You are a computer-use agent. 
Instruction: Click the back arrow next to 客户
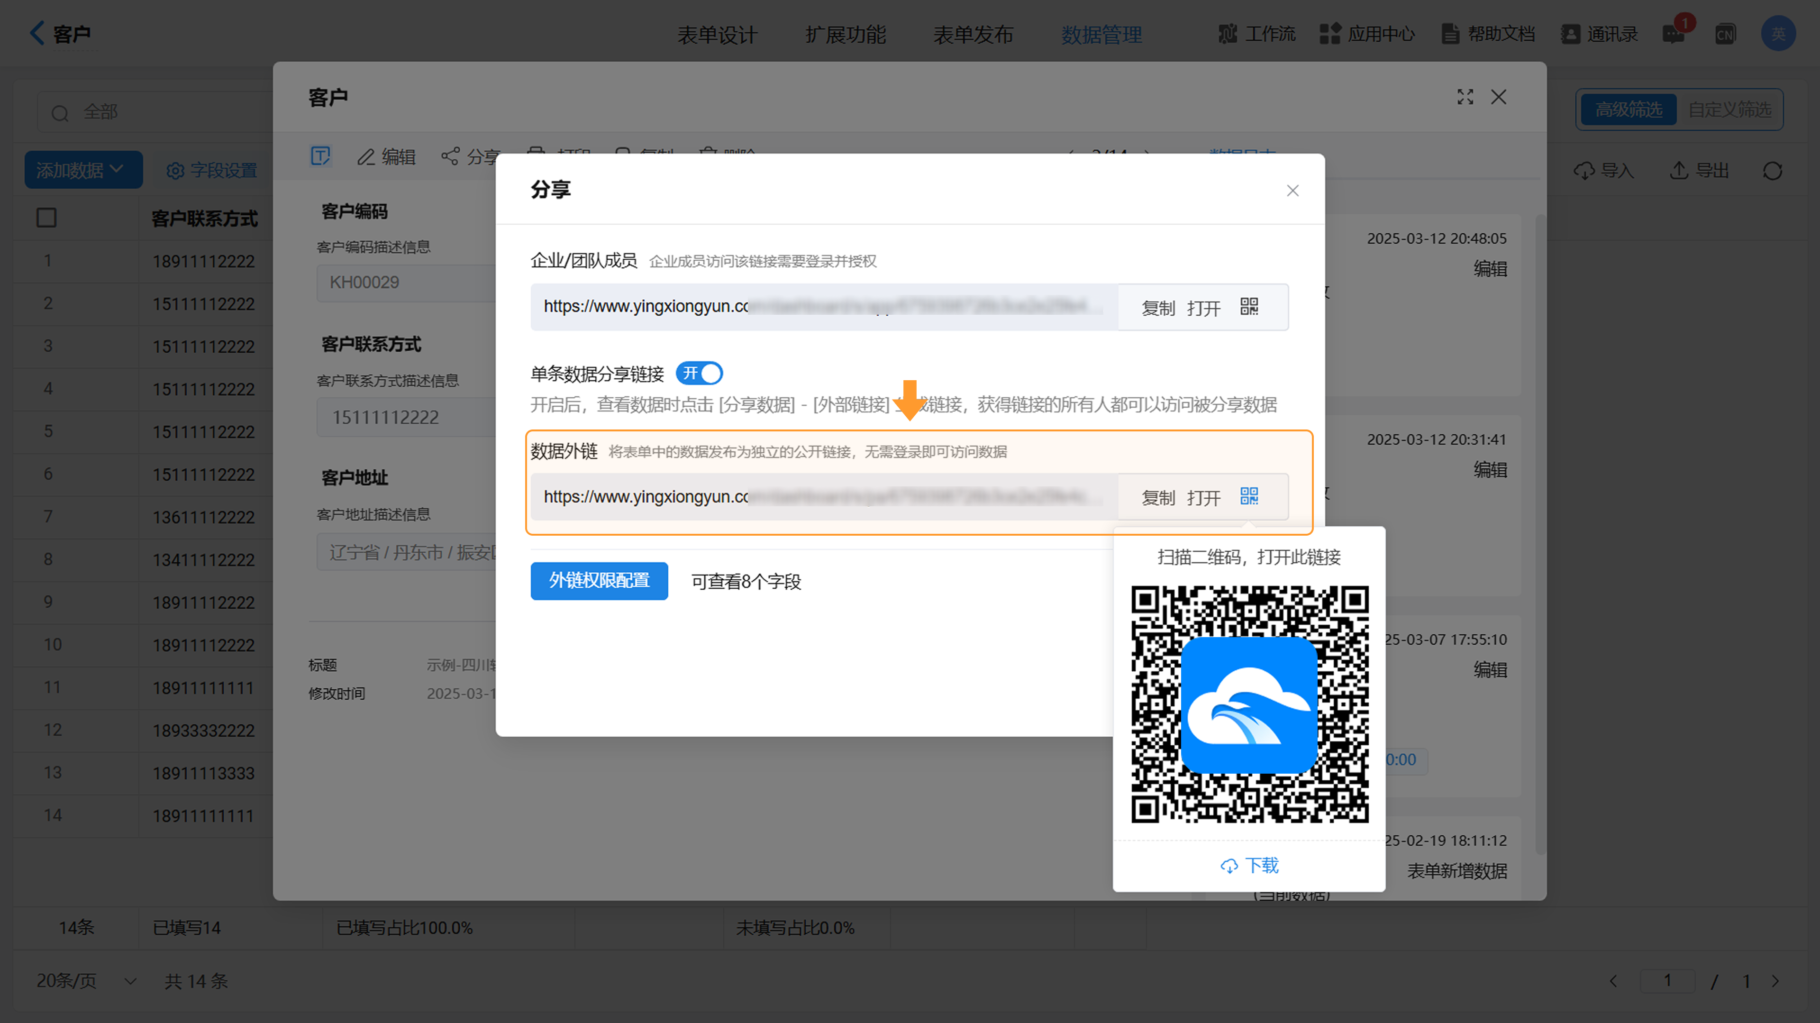(x=37, y=33)
